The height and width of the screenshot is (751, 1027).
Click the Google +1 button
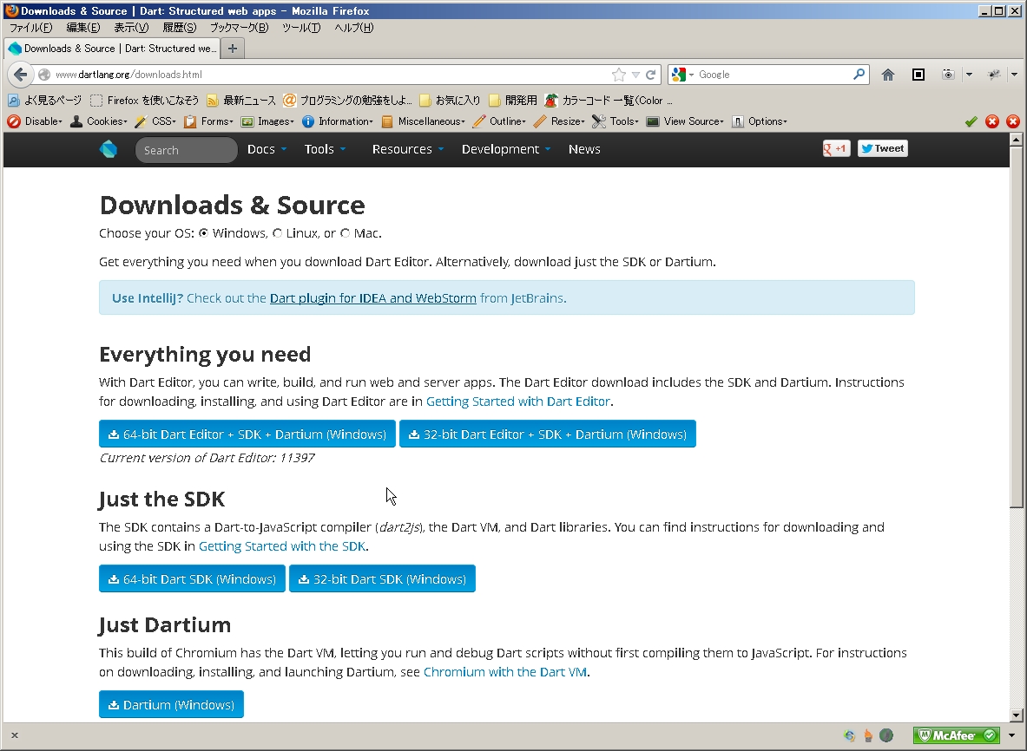click(836, 148)
